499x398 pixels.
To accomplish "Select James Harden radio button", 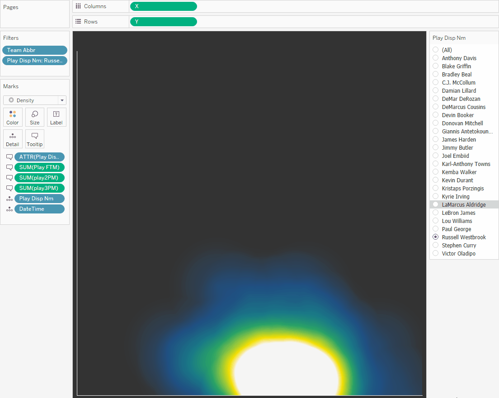I will [x=436, y=139].
